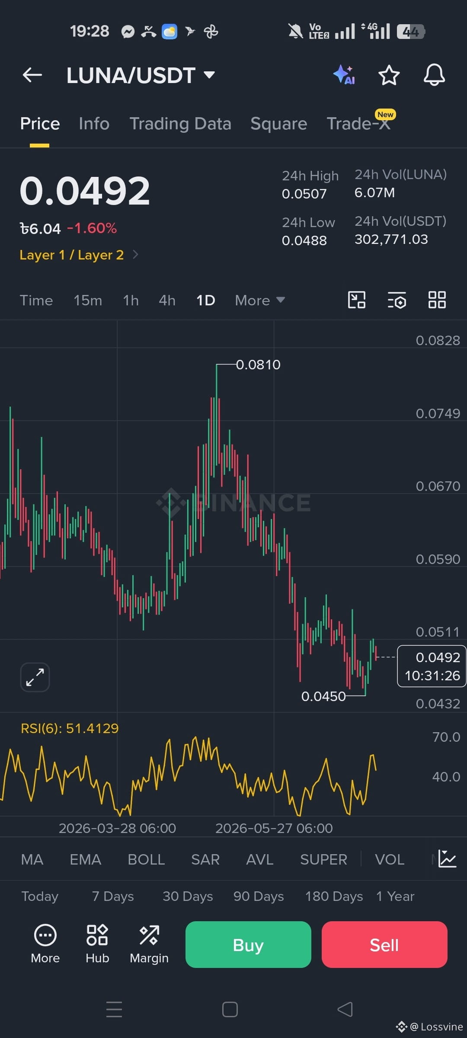Open the Margin trading icon
467x1038 pixels.
[149, 944]
